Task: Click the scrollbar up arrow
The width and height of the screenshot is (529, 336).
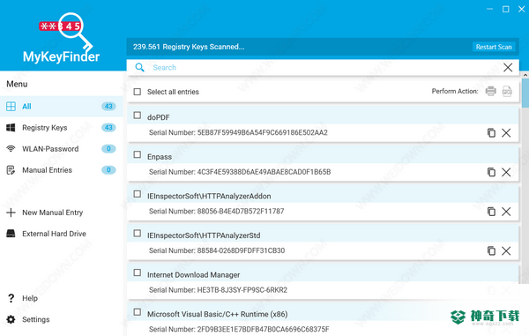Action: point(525,75)
